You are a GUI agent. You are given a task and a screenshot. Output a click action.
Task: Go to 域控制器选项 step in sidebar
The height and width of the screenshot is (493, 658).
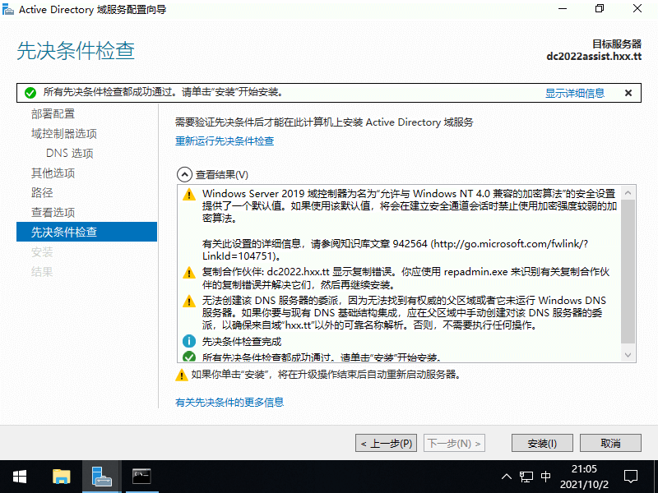coord(64,134)
